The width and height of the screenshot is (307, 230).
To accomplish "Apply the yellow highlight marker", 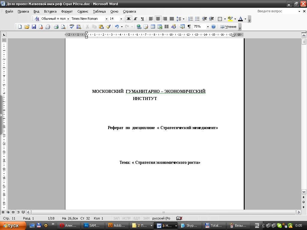I will (230, 19).
